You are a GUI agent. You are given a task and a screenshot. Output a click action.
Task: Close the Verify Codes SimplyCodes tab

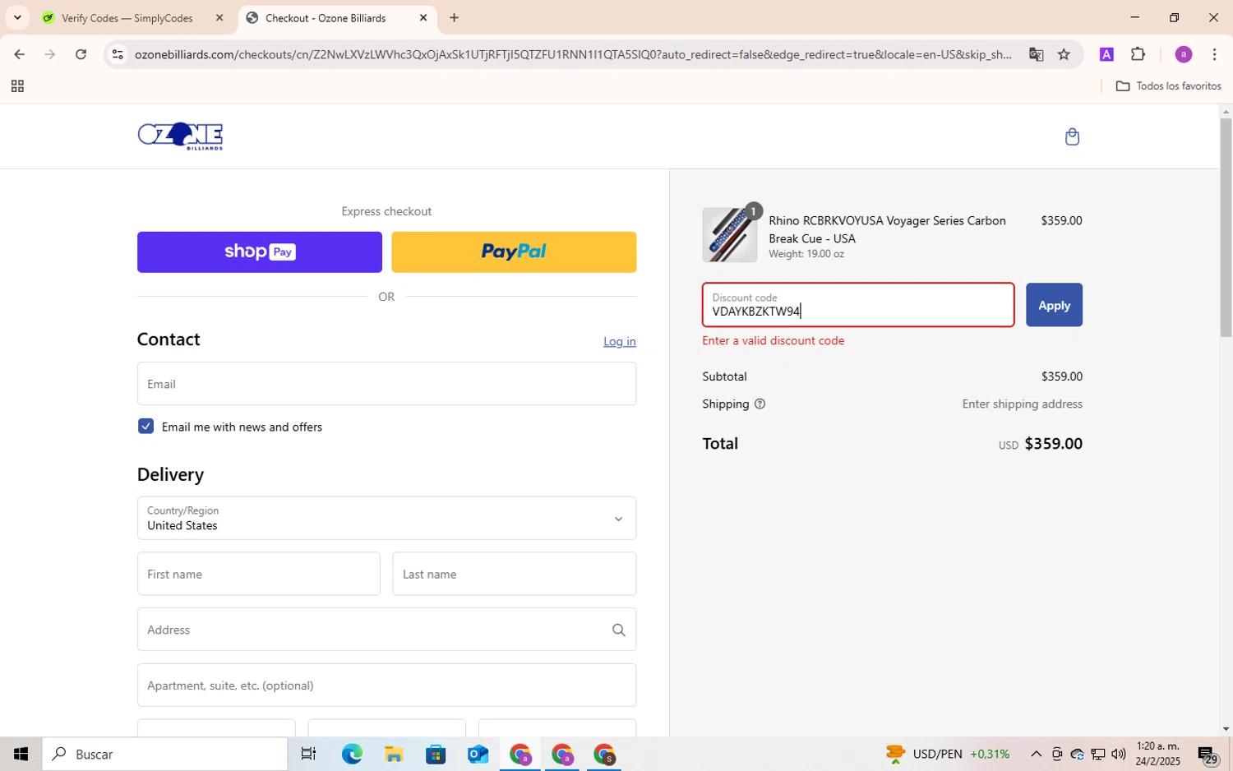coord(219,17)
